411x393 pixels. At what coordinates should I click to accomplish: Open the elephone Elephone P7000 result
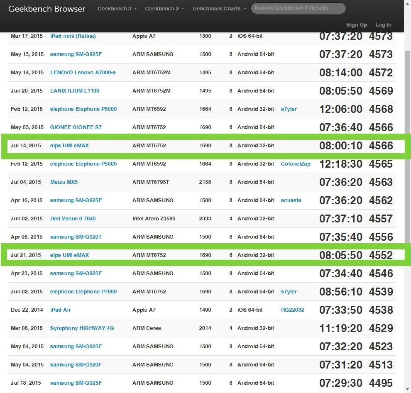point(83,292)
